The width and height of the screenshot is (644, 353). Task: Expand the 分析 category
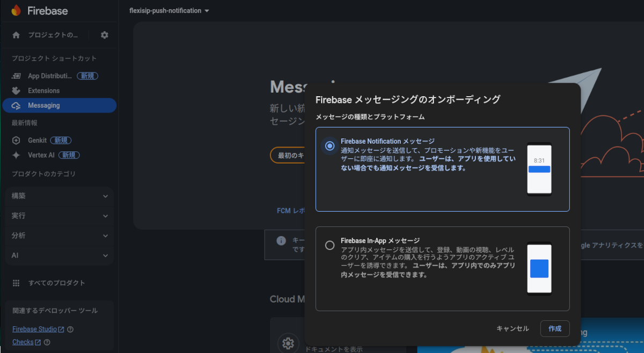point(59,236)
